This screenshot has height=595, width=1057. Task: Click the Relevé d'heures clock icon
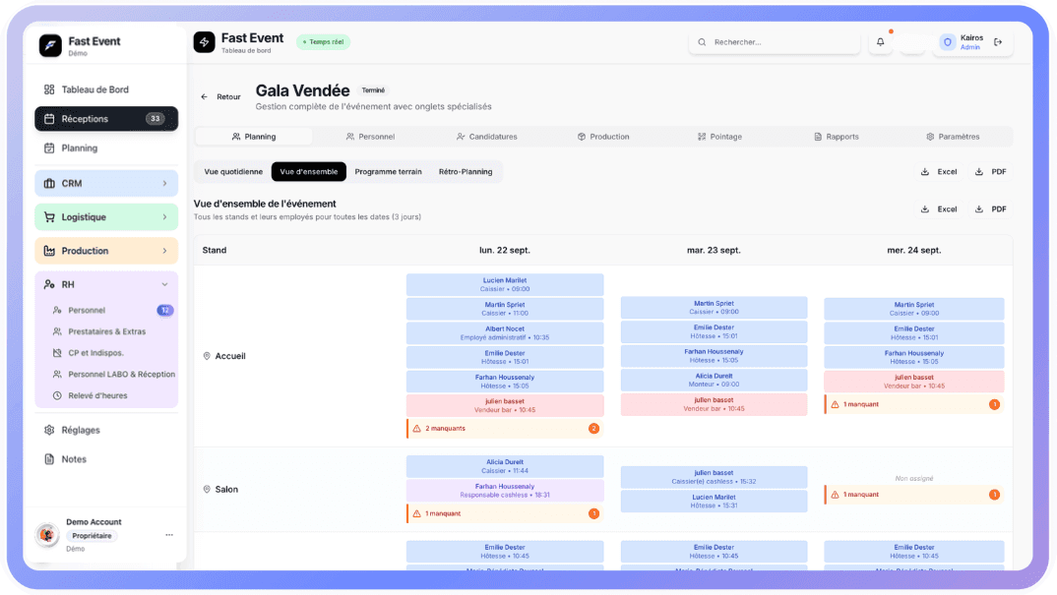57,395
